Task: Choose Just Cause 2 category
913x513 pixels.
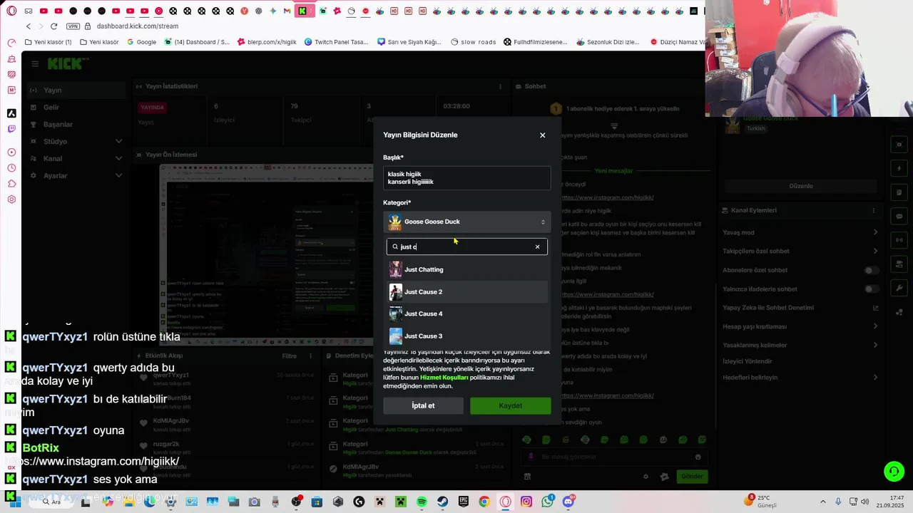Action: tap(466, 291)
